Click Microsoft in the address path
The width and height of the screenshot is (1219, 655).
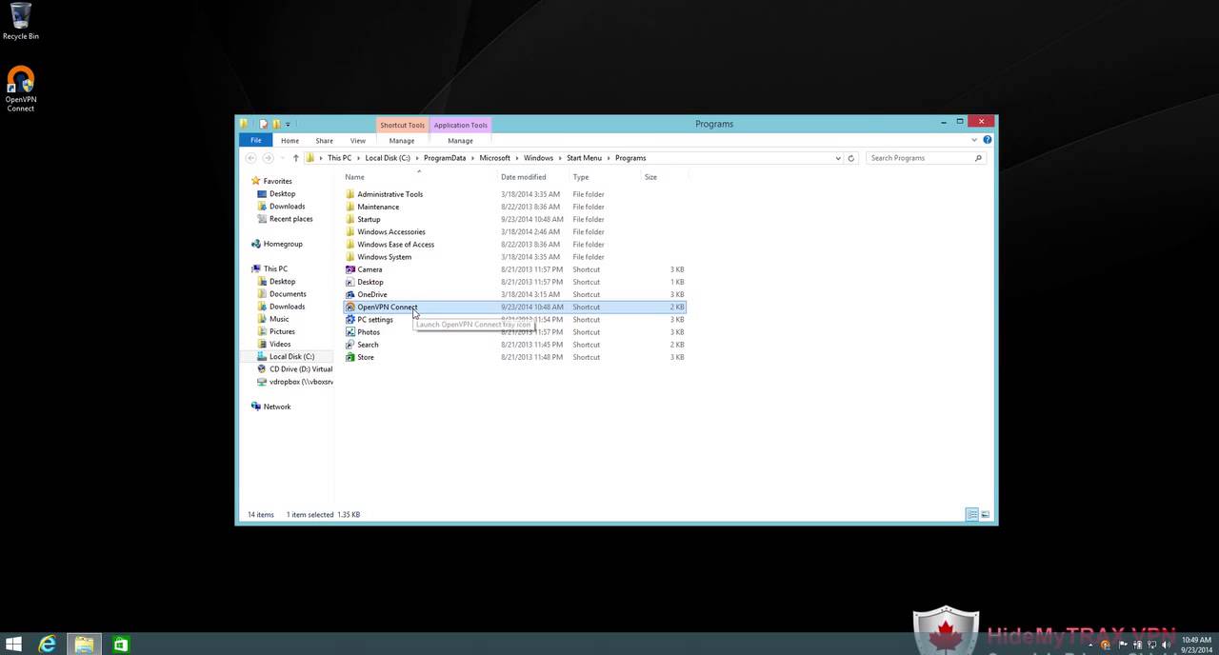click(x=495, y=158)
